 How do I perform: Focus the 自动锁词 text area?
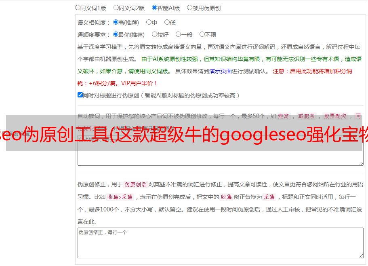click(x=221, y=150)
